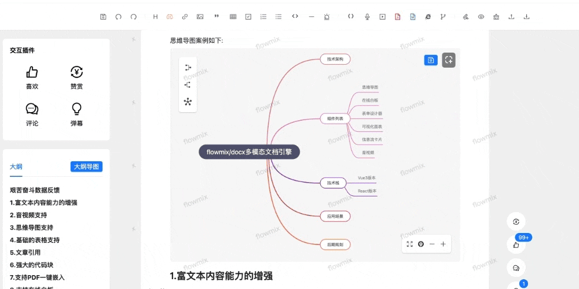This screenshot has height=289, width=579.
Task: Toggle preview mode with eye icon
Action: (481, 17)
